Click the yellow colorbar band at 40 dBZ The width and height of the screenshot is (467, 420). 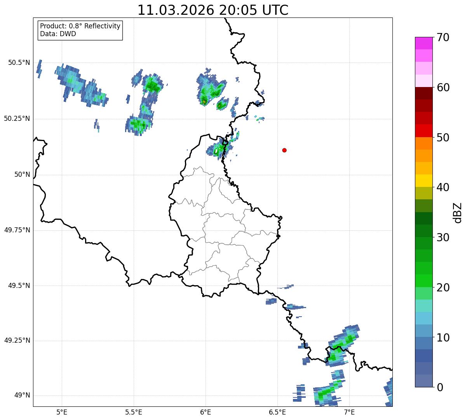(423, 181)
